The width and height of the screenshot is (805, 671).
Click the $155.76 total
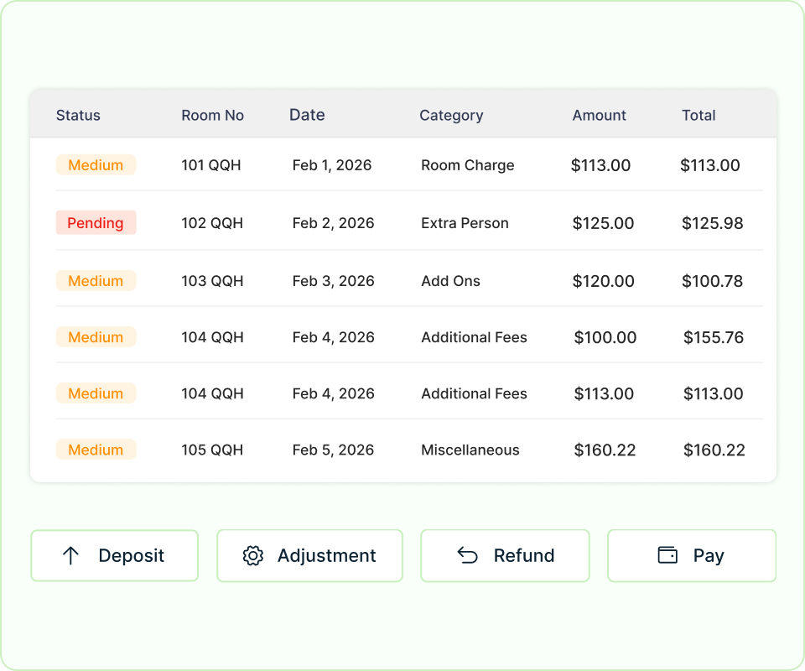713,338
